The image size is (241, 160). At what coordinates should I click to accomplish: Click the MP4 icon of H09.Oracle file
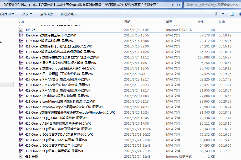(x=21, y=35)
